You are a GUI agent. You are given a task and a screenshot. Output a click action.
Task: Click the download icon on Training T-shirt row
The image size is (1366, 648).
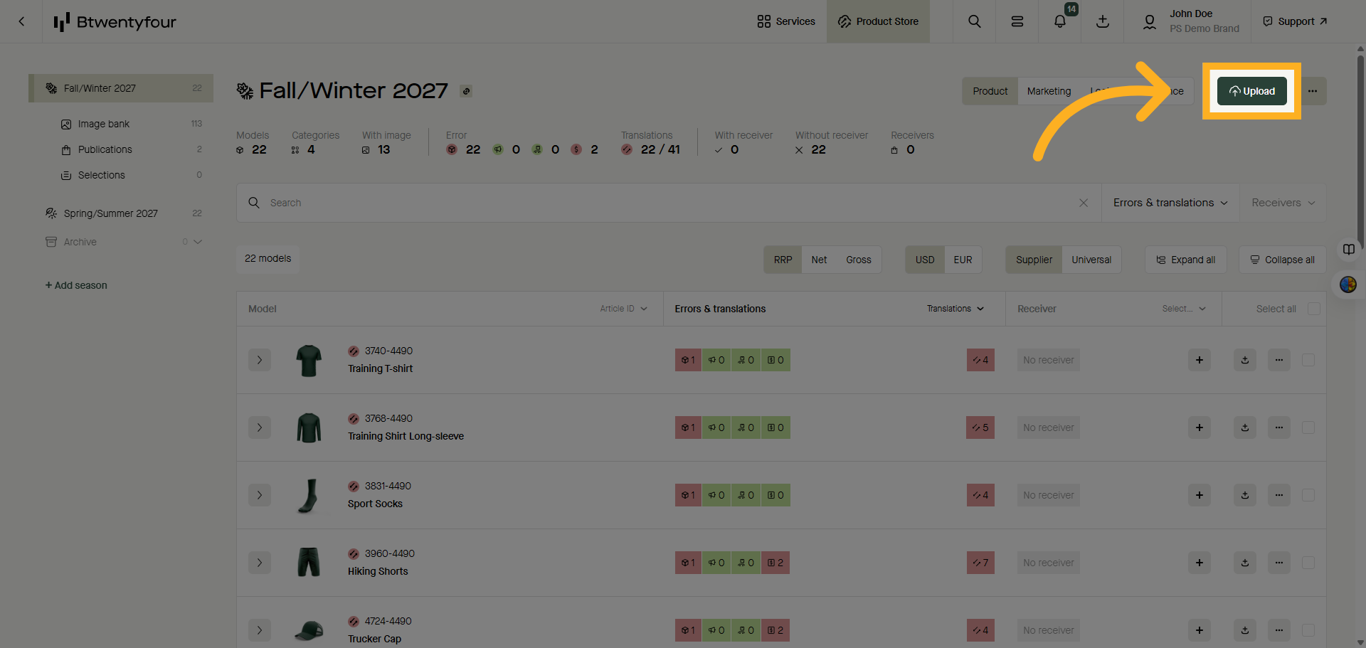coord(1244,360)
